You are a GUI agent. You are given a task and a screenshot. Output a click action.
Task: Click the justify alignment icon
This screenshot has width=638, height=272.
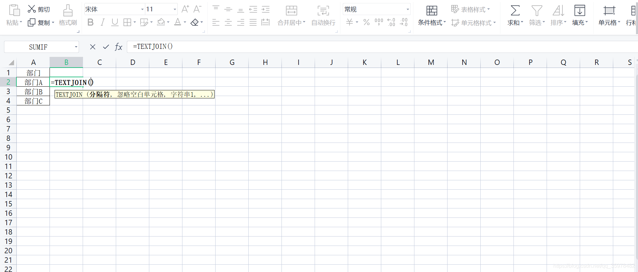(x=253, y=22)
